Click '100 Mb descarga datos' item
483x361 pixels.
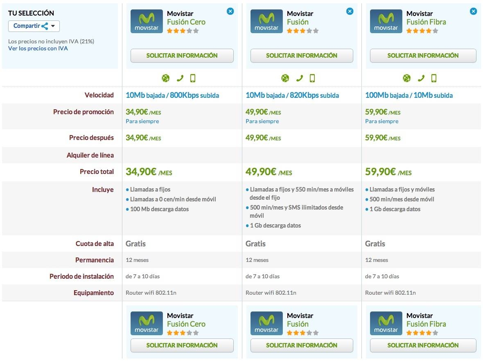pyautogui.click(x=159, y=209)
